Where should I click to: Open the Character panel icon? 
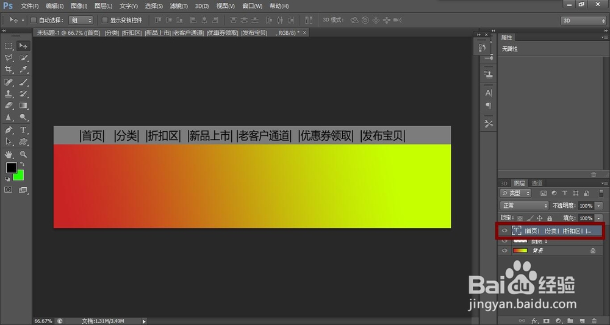click(x=489, y=93)
